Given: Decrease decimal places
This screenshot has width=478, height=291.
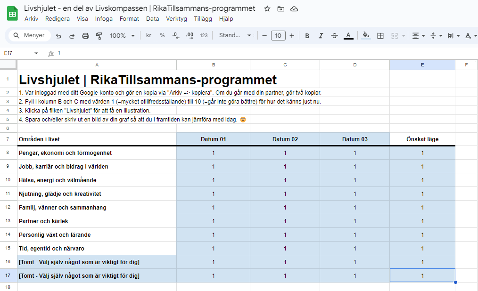Looking at the screenshot, I should coord(176,36).
